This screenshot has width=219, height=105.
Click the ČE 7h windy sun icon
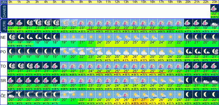coord(73,94)
